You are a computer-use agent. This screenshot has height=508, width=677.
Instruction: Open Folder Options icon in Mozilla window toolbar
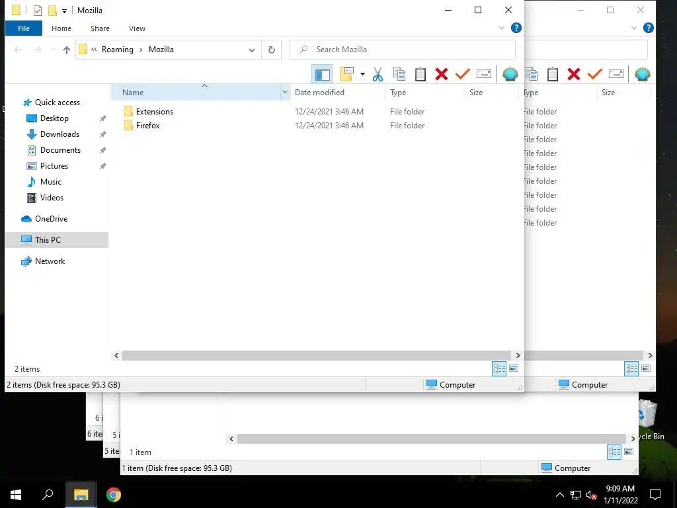346,74
